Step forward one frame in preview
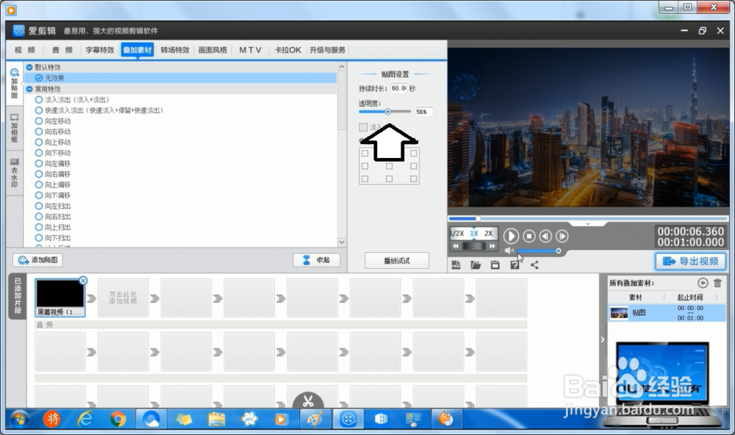Image resolution: width=735 pixels, height=435 pixels. coord(562,237)
